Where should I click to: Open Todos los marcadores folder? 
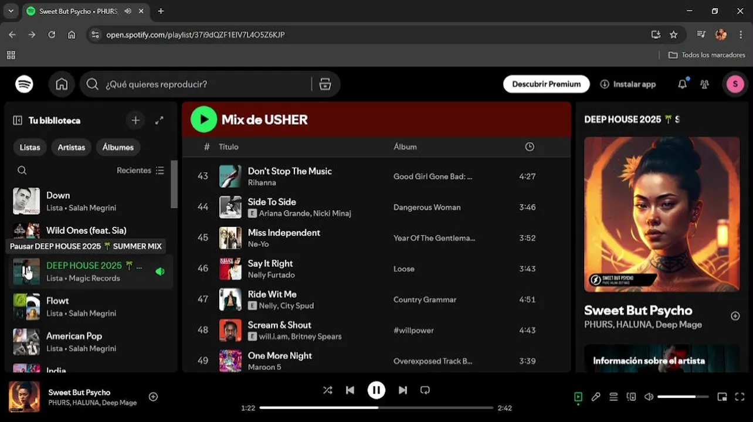pos(707,55)
